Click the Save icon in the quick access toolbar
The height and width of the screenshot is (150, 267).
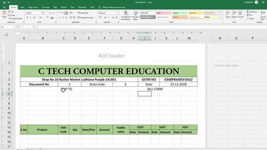tap(4, 2)
